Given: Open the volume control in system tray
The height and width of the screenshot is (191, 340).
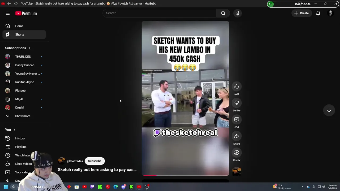Looking at the screenshot, I should 324,187.
